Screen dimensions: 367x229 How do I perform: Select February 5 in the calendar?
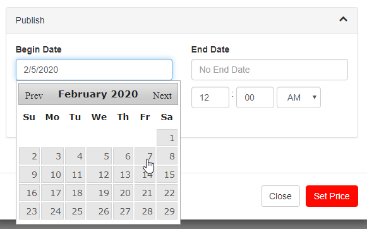[99, 156]
